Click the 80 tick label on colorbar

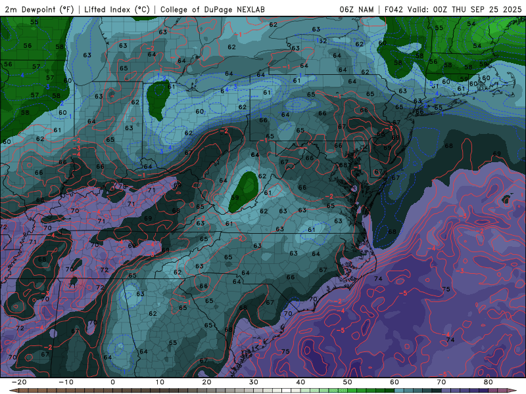(x=489, y=382)
